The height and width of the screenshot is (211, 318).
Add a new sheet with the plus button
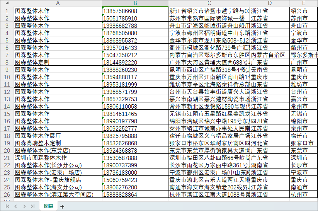tap(62, 207)
